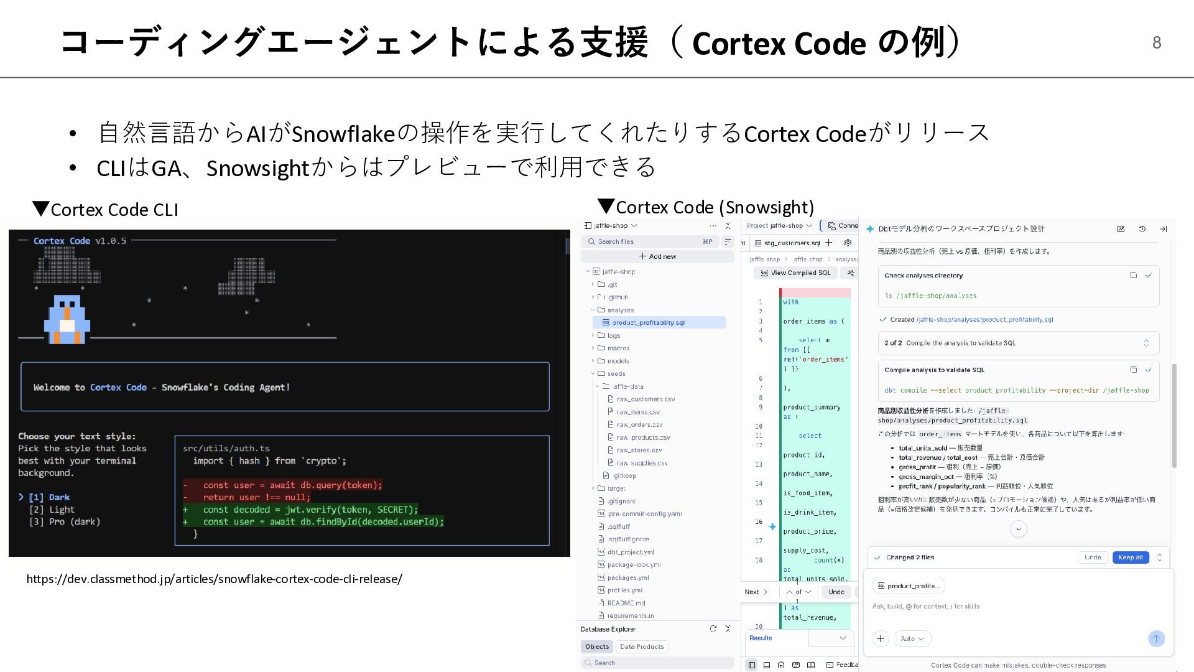This screenshot has width=1194, height=672.
Task: Open the created product_profitability.sql link
Action: tap(984, 320)
